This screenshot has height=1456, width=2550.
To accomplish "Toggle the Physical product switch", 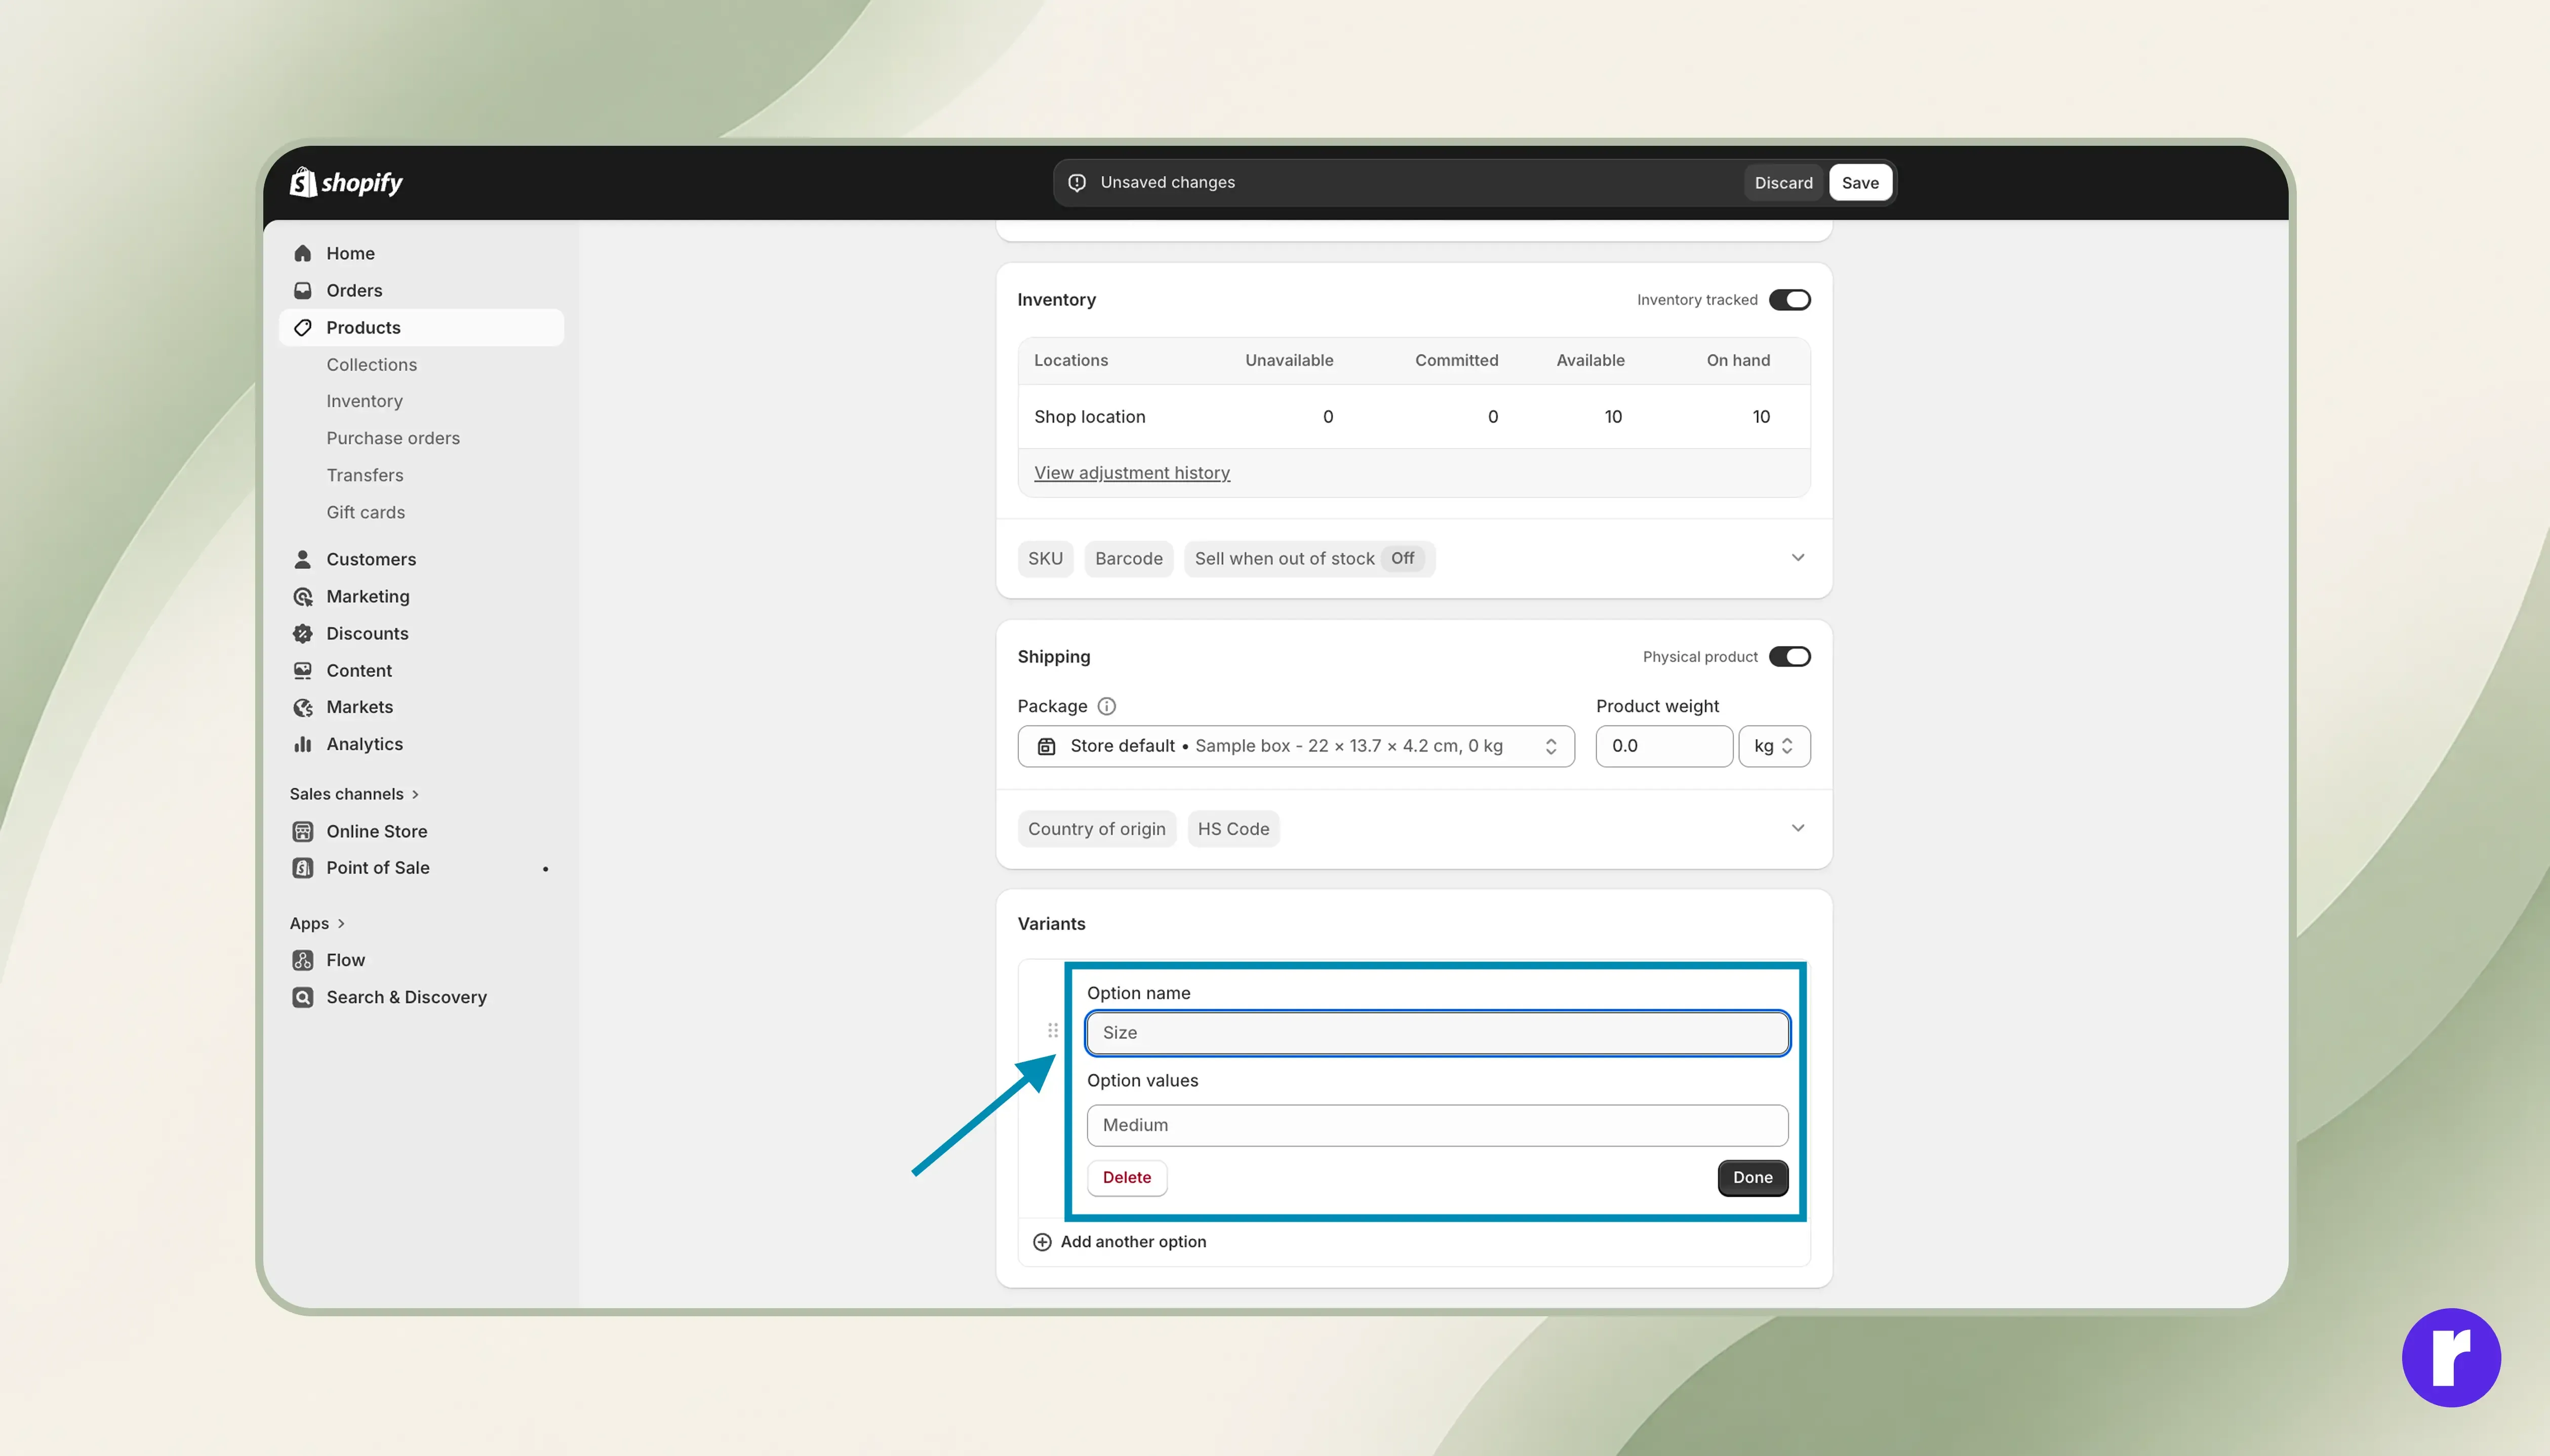I will click(1789, 657).
